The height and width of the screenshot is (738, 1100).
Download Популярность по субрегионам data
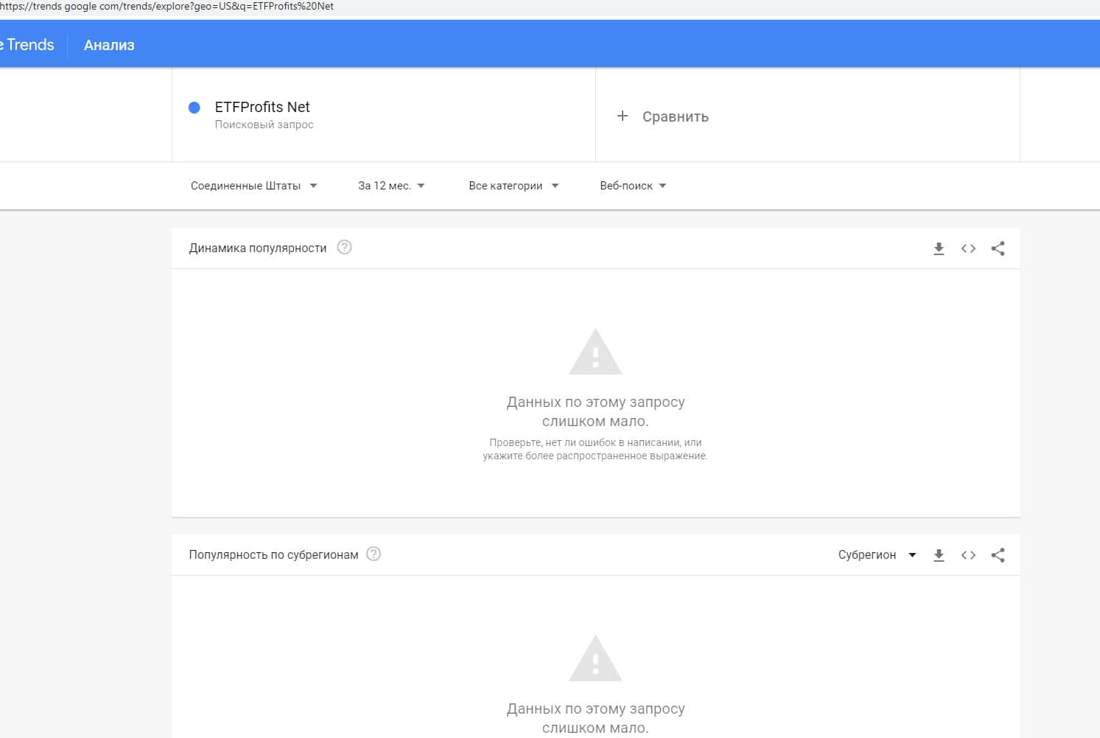tap(939, 555)
